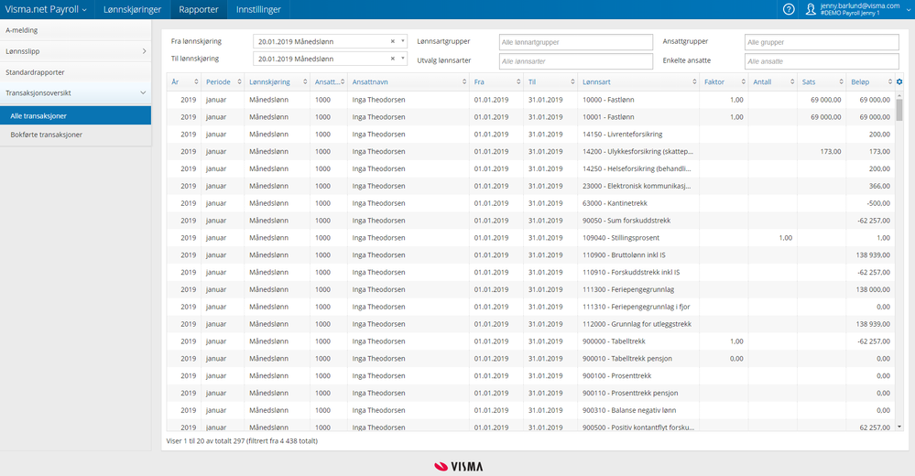Sort by Antall column arrows
Screen dimensions: 915x476
792,81
